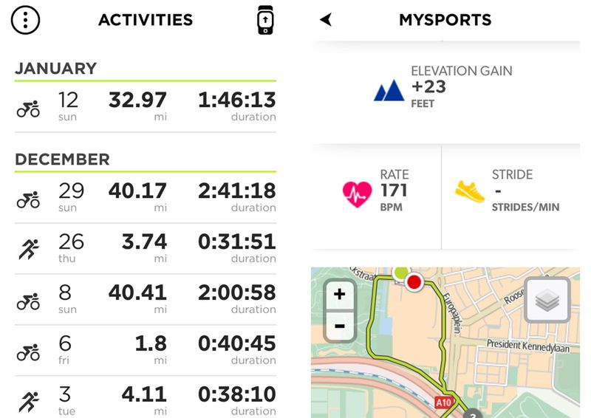
Task: Tap the red end marker on the map
Action: pyautogui.click(x=414, y=281)
